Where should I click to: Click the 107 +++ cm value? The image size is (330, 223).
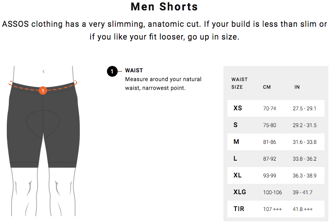pos(272,209)
